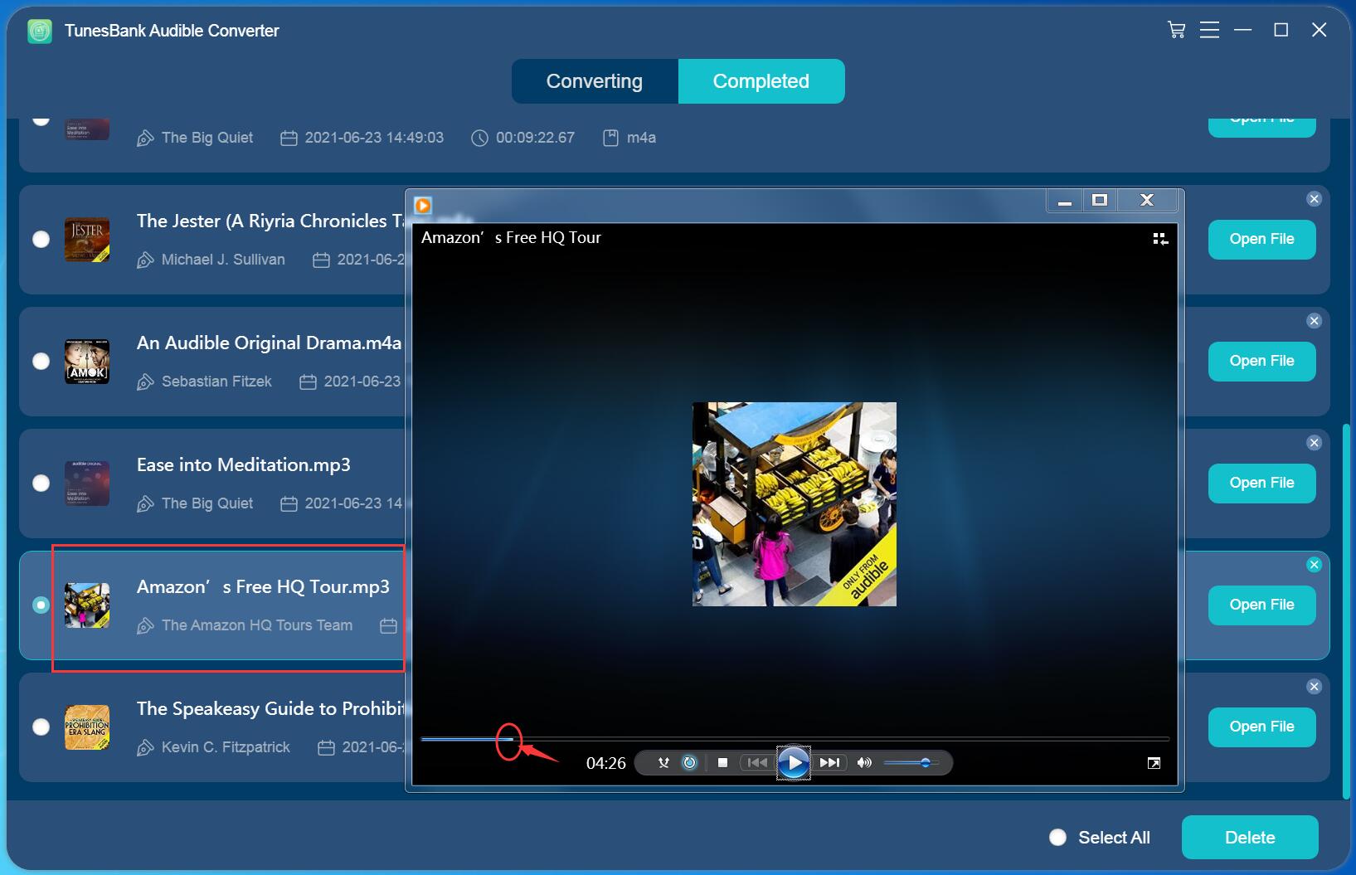Click calendar icon in Sebastian Fitzek row
The width and height of the screenshot is (1356, 875).
(x=308, y=382)
